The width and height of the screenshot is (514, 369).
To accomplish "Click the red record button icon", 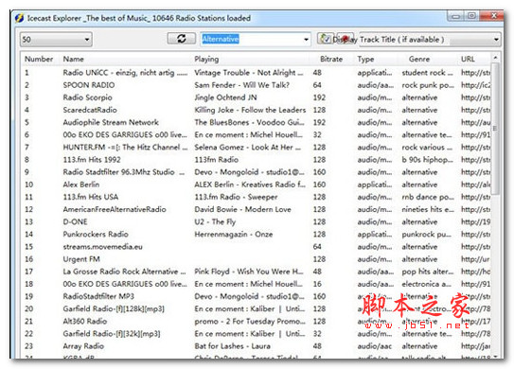I will [x=345, y=39].
